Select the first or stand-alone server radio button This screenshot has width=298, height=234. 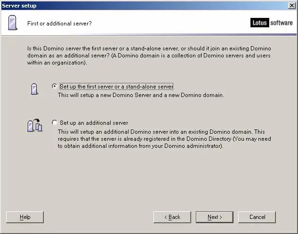(x=55, y=87)
